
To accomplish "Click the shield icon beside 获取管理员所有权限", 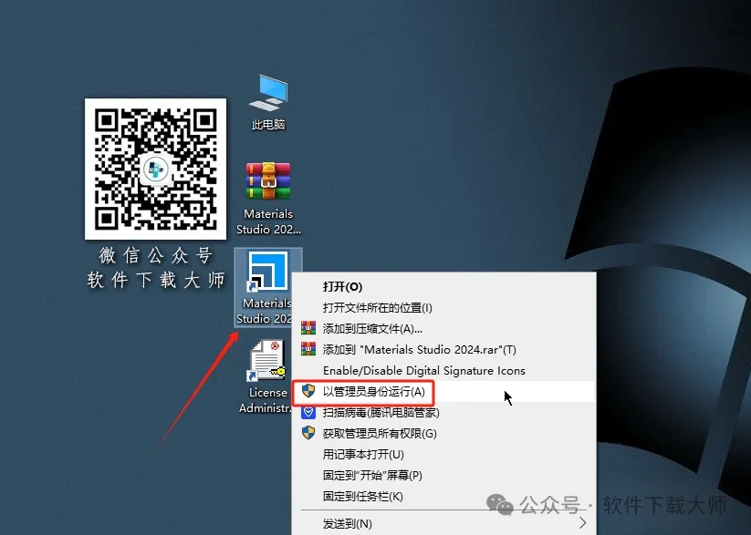I will tap(310, 433).
